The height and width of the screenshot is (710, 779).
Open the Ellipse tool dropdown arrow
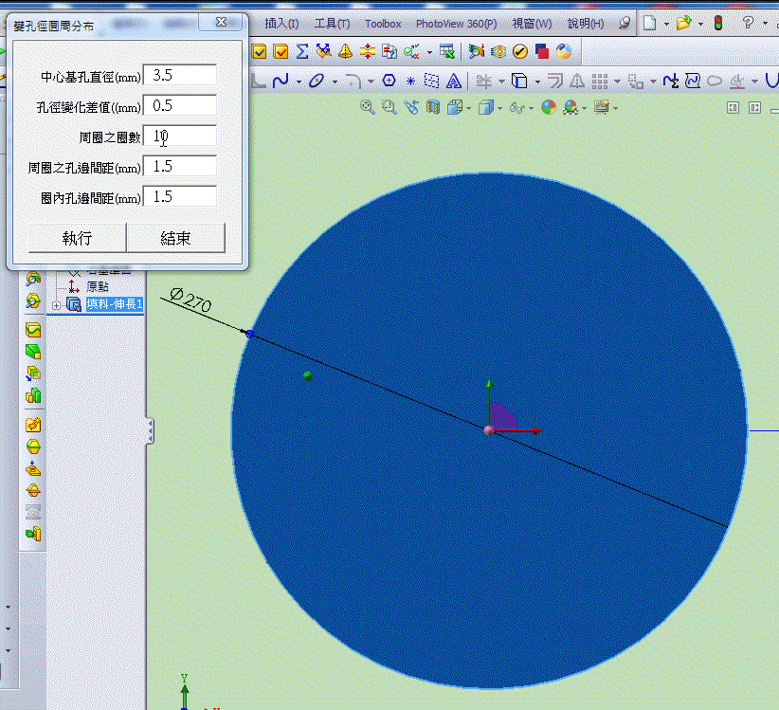tap(335, 82)
